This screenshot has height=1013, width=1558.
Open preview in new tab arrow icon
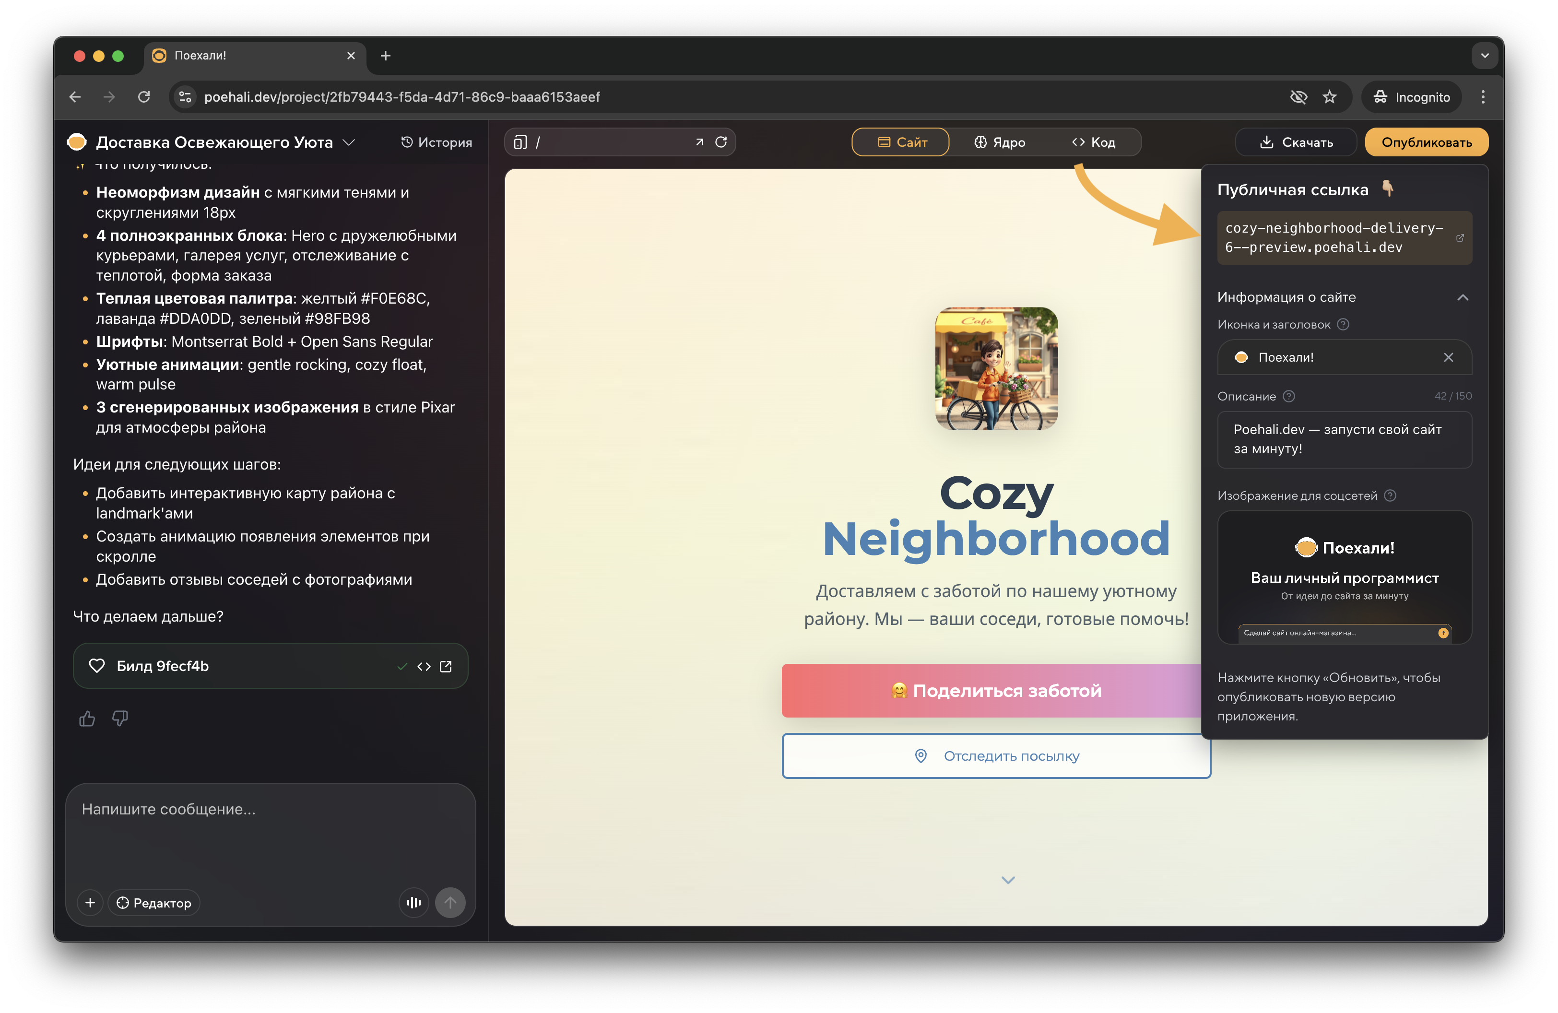coord(699,142)
